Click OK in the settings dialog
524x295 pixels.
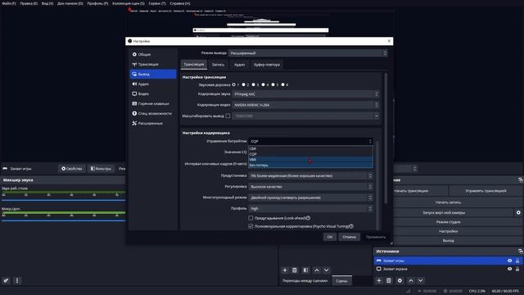point(330,237)
